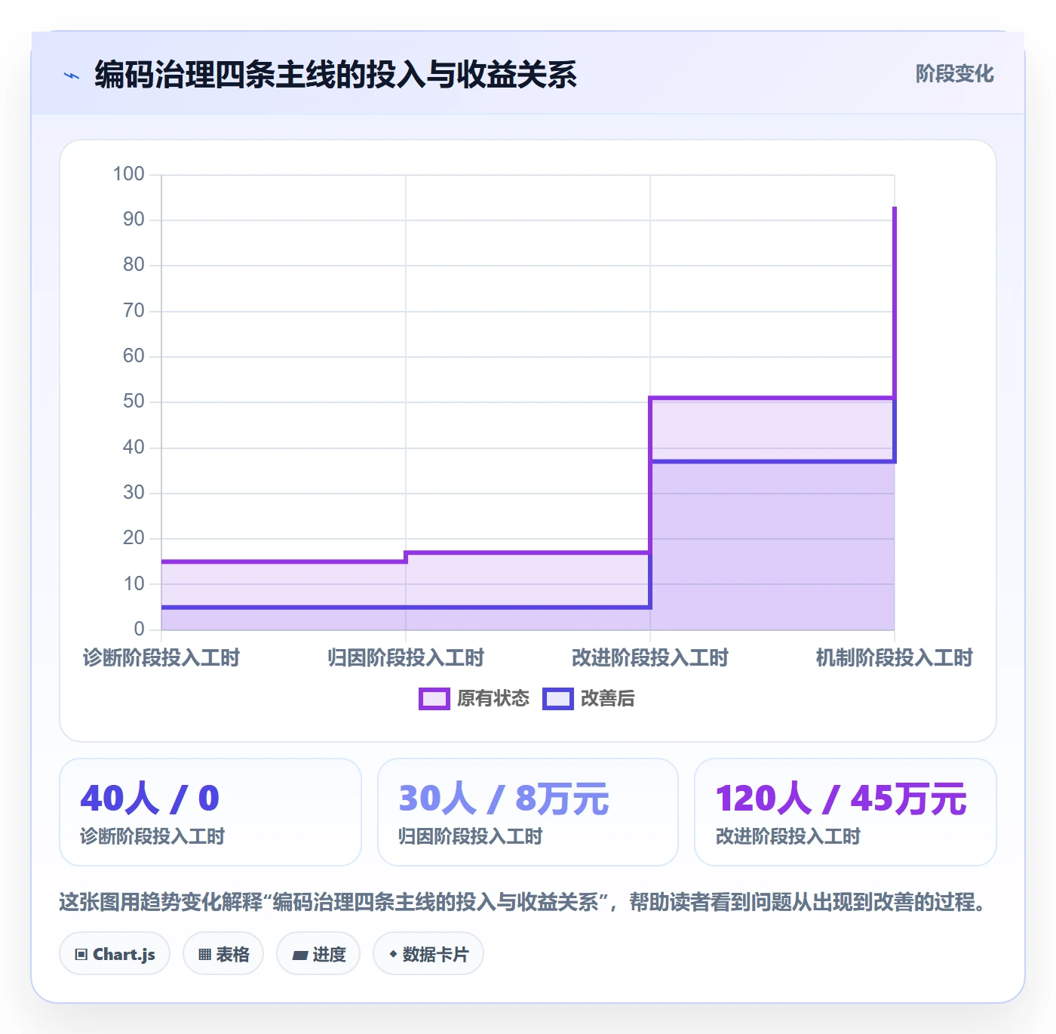This screenshot has width=1056, height=1034.
Task: Open the 30人 / 8万元 stat card
Action: tap(528, 812)
